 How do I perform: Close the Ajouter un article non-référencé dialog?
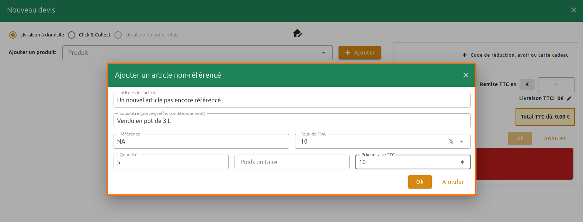pyautogui.click(x=466, y=75)
